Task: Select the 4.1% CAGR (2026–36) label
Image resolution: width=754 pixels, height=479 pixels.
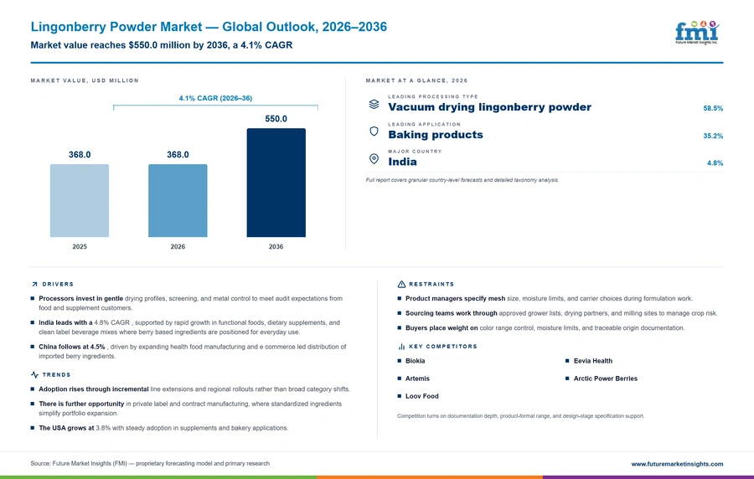Action: [215, 98]
